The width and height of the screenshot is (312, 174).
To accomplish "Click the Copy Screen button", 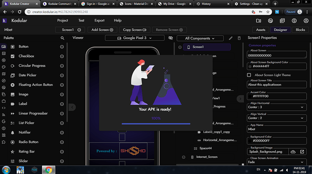I will coord(134,30).
